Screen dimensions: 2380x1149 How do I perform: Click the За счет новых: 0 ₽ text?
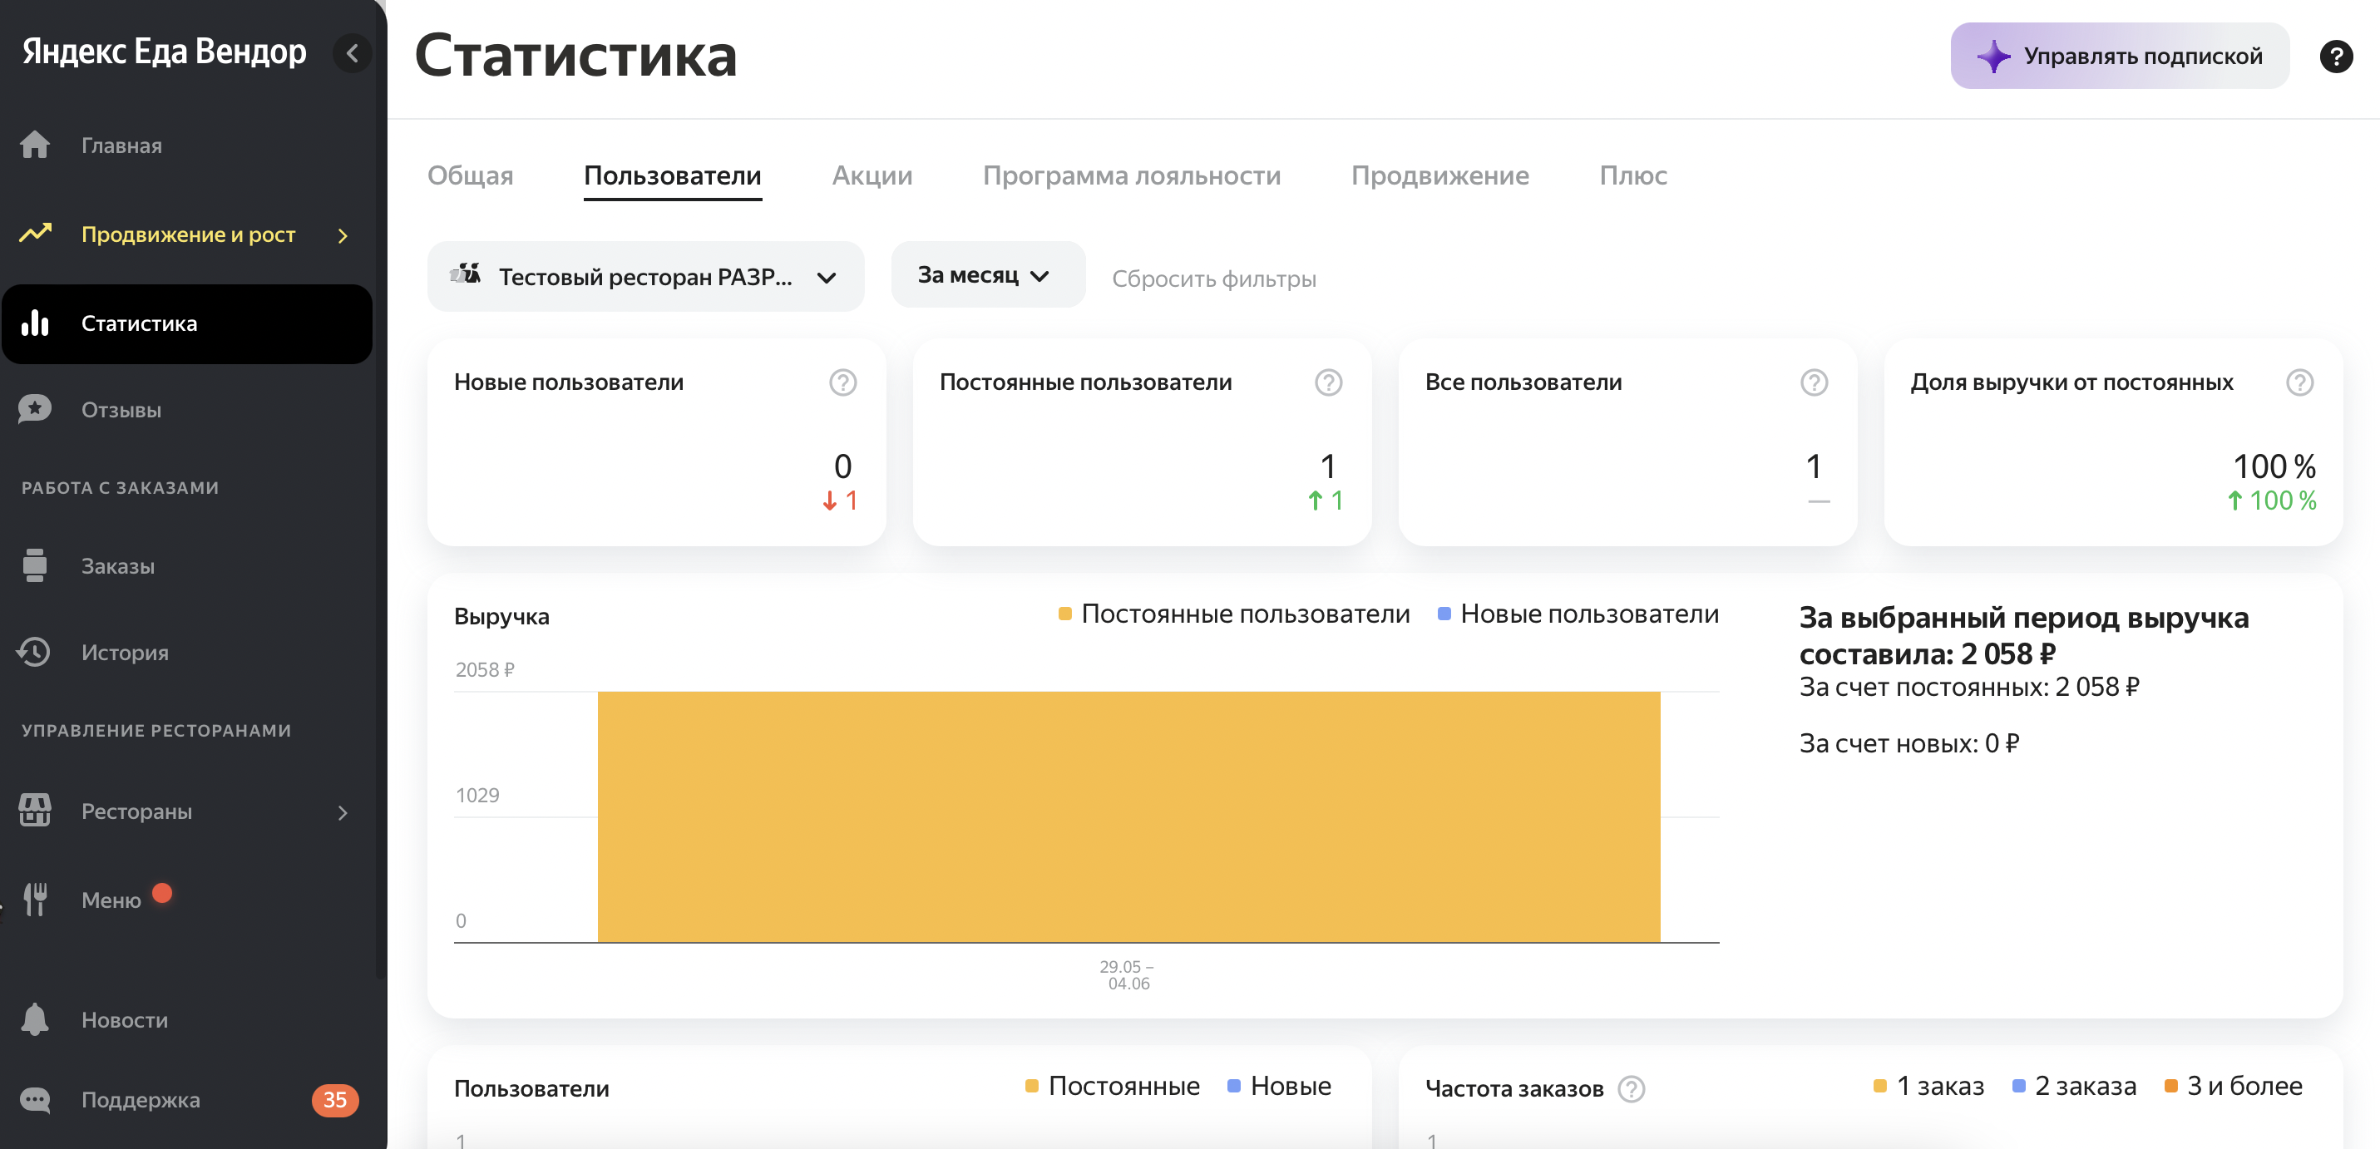(x=1908, y=742)
